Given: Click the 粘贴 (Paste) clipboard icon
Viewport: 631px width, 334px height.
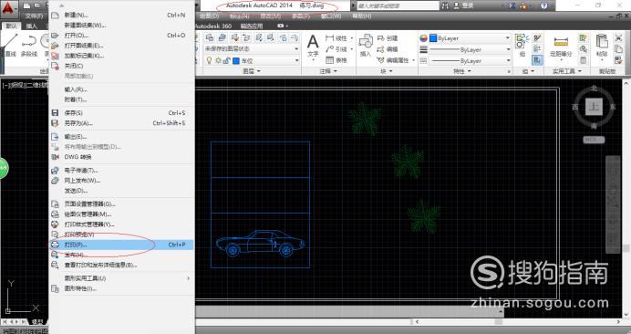Looking at the screenshot, I should [602, 45].
